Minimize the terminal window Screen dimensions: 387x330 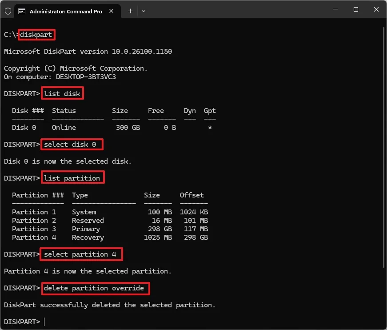coord(336,9)
